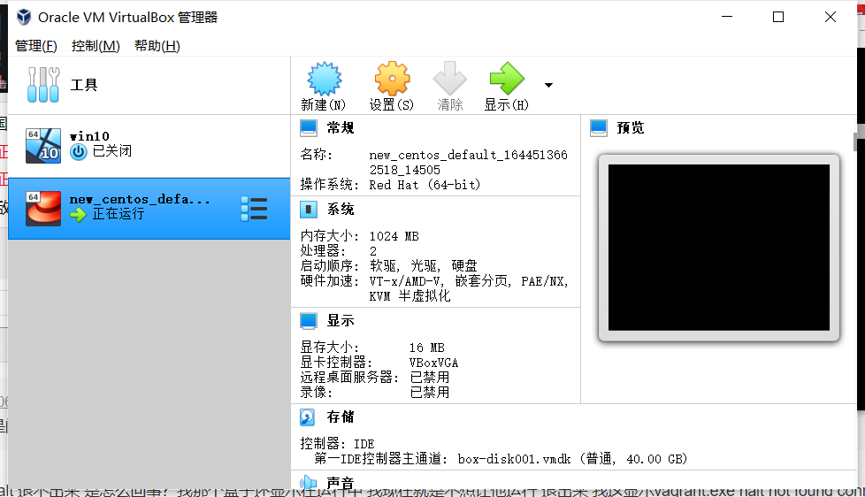
Task: Minimize the VirtualBox Manager window
Action: [x=727, y=17]
